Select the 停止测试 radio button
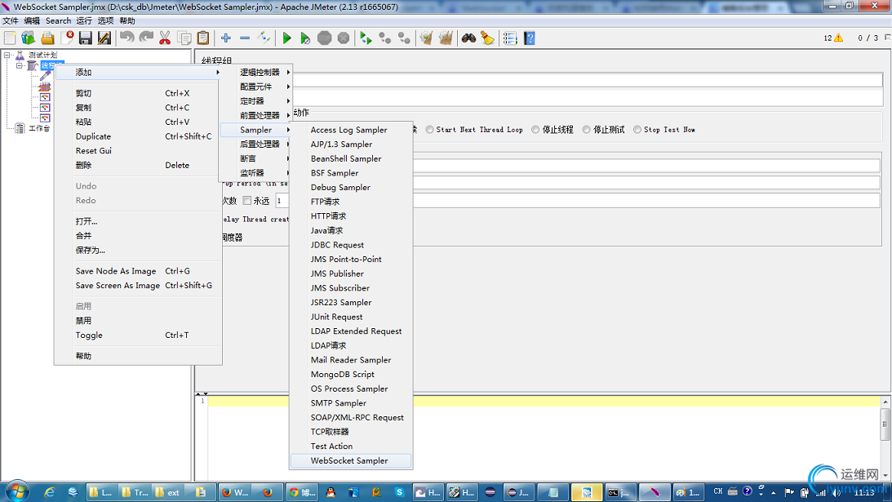 point(587,130)
